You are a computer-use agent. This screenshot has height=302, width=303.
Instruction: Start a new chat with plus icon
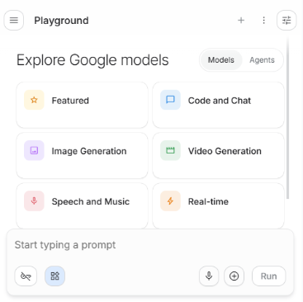click(241, 20)
